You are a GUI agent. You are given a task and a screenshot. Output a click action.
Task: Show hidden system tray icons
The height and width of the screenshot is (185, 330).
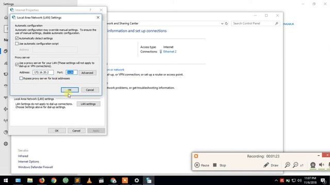(276, 180)
